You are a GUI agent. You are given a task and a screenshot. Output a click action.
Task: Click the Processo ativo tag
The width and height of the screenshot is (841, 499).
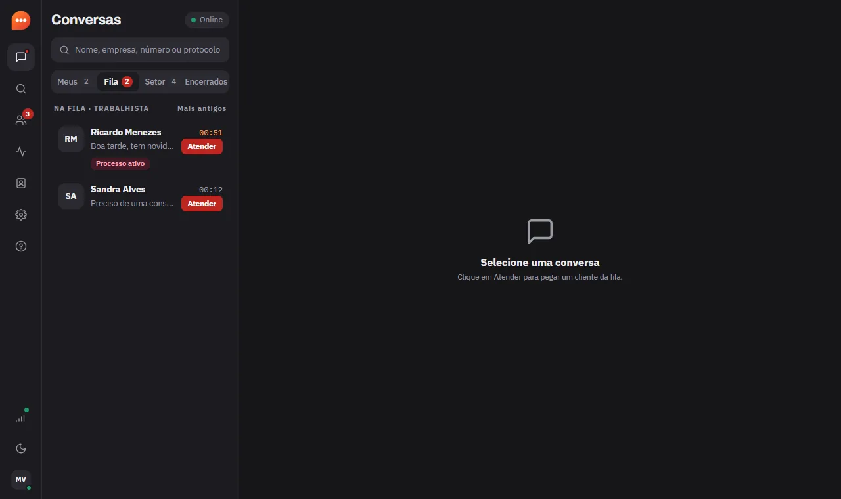(x=120, y=163)
